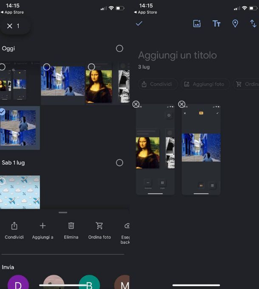259x289 pixels.
Task: Tap the add text Tt icon
Action: point(216,24)
